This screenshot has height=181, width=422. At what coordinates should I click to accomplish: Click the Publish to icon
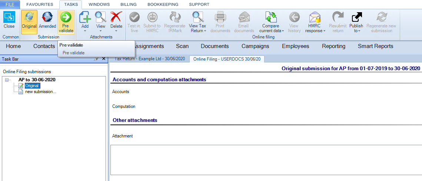356,17
